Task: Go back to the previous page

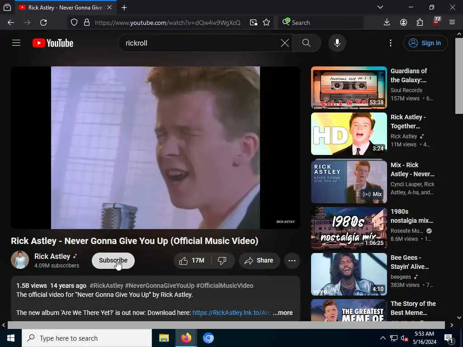Action: coord(11,23)
